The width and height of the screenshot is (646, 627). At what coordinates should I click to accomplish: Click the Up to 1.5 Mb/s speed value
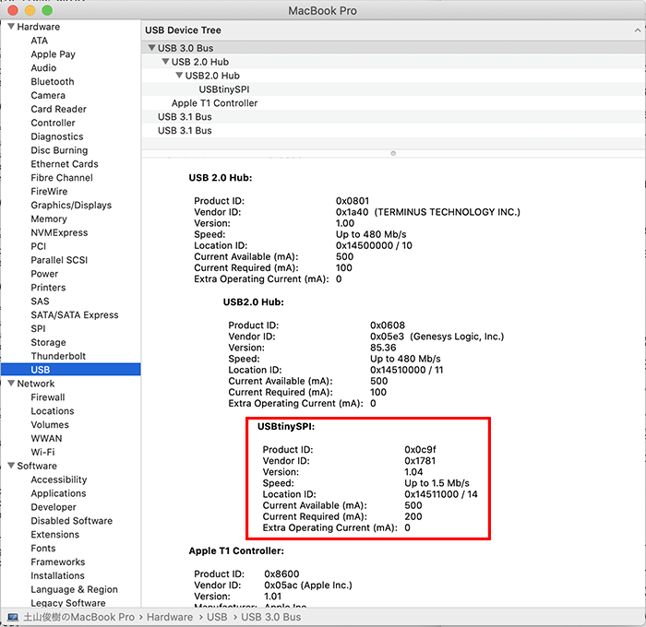point(437,483)
